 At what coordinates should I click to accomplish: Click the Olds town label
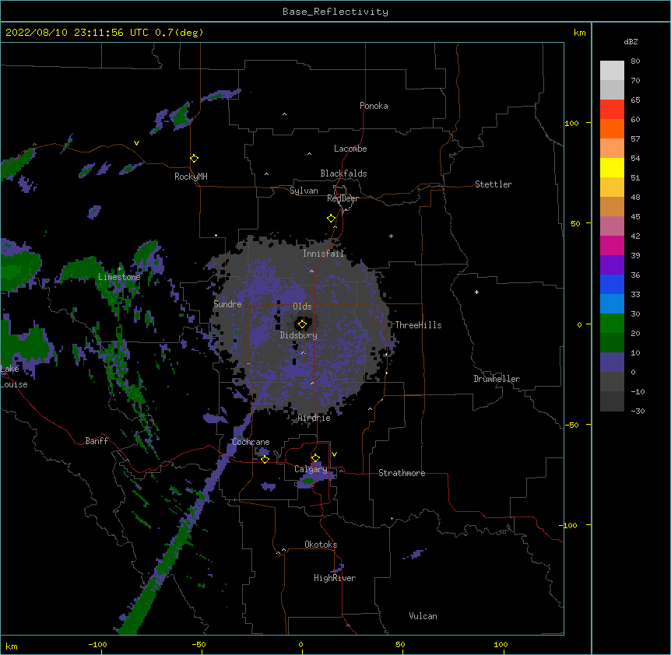click(302, 306)
